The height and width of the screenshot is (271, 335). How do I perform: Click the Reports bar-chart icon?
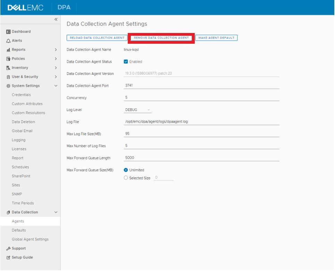coord(8,50)
